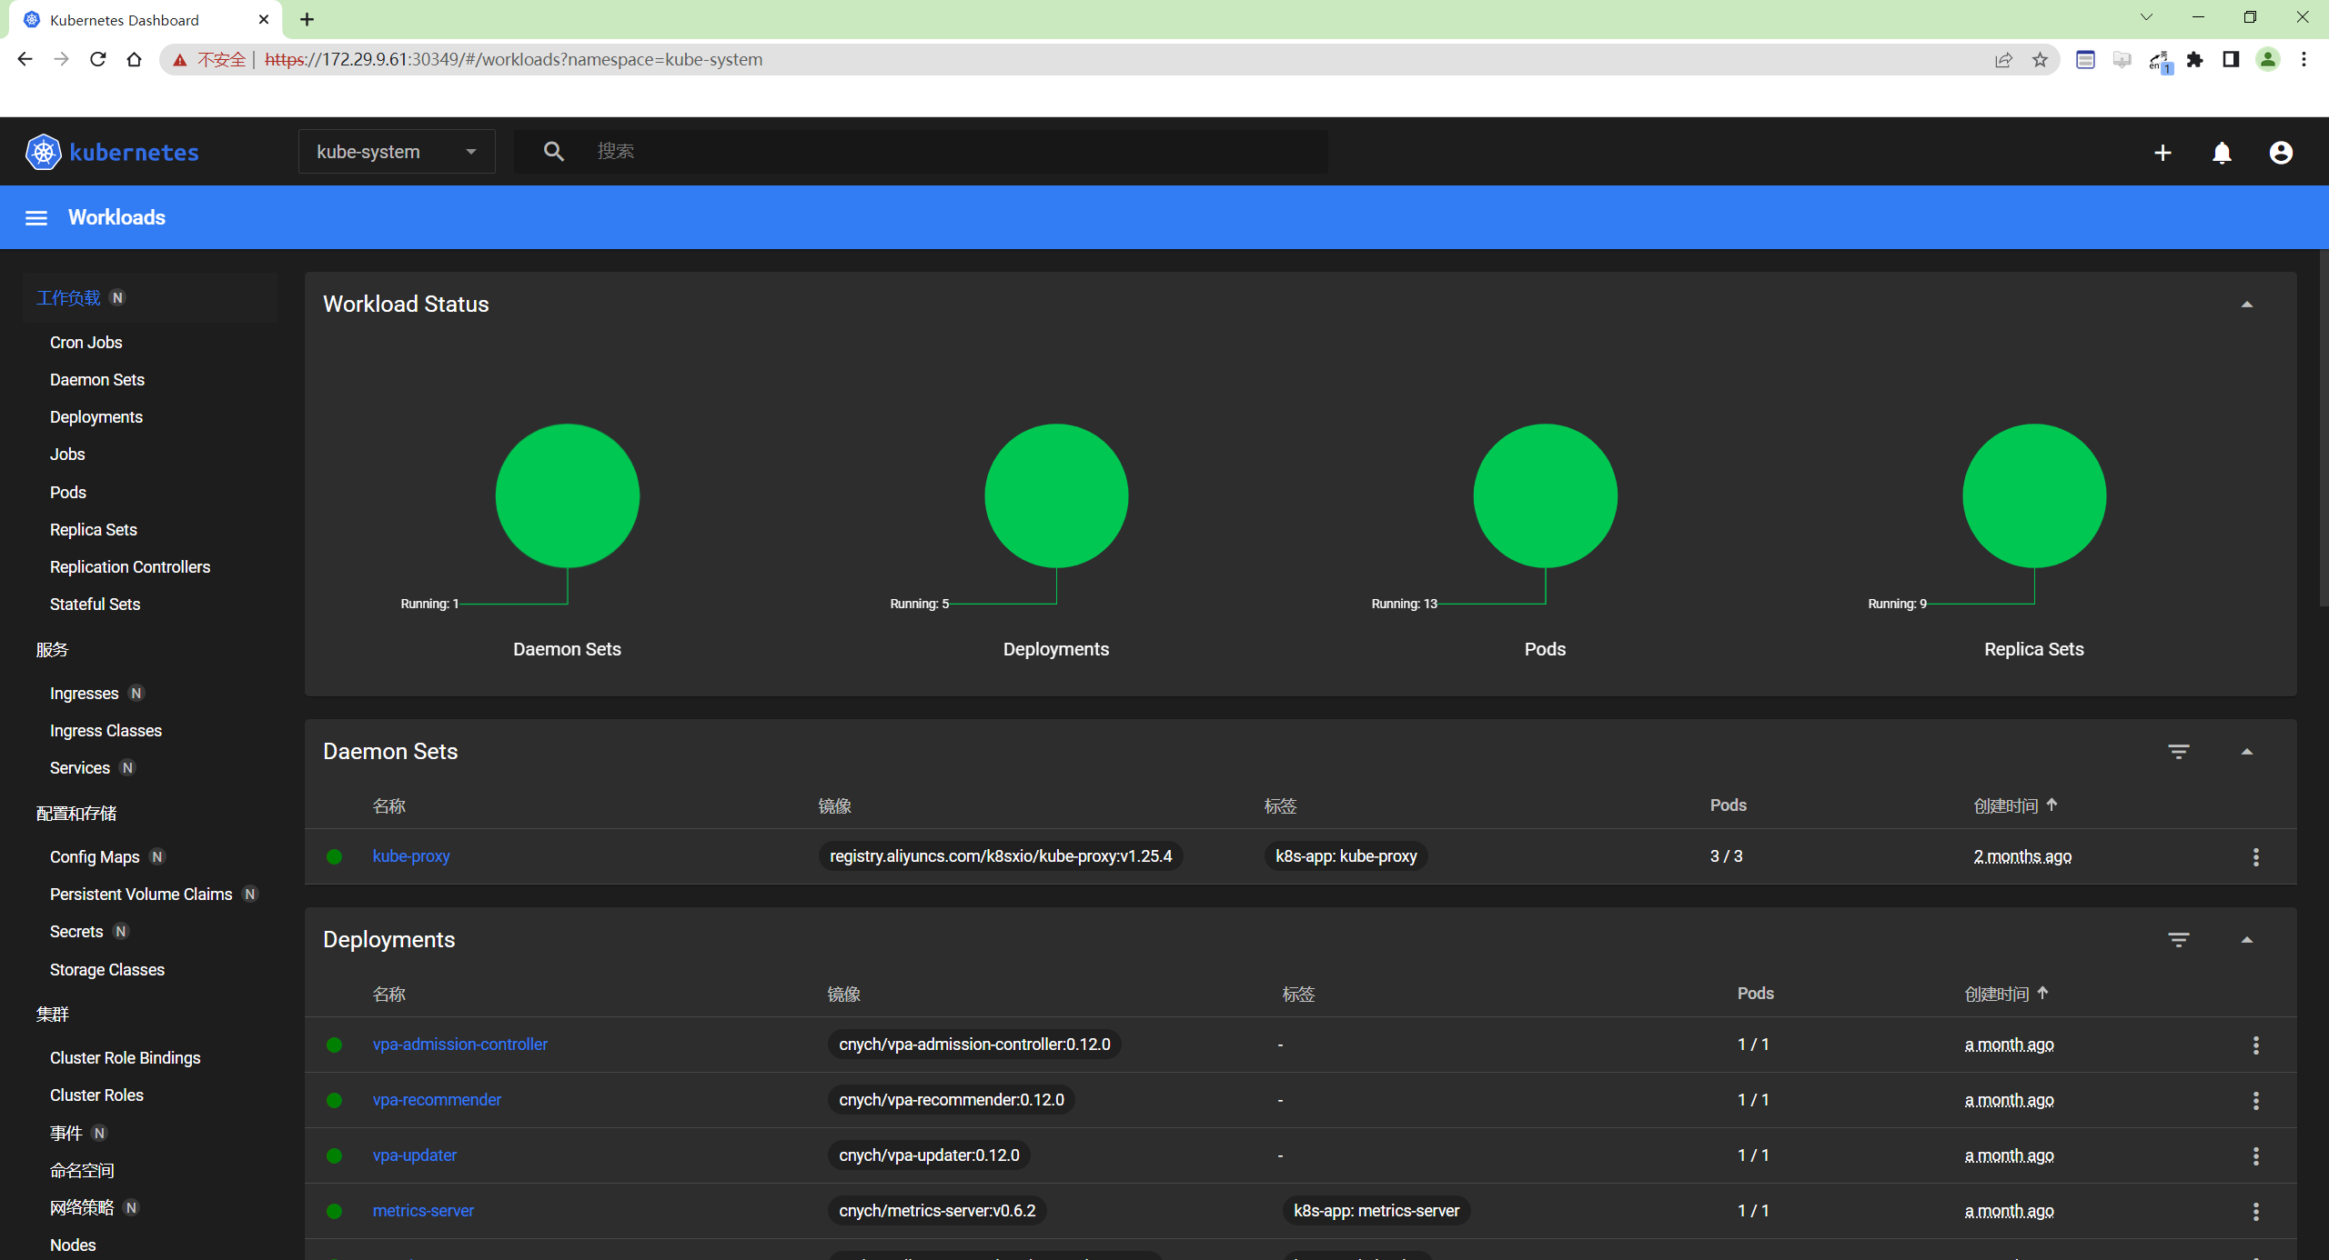Open Config Maps in sidebar
Screen dimensions: 2329x1260
(x=95, y=857)
